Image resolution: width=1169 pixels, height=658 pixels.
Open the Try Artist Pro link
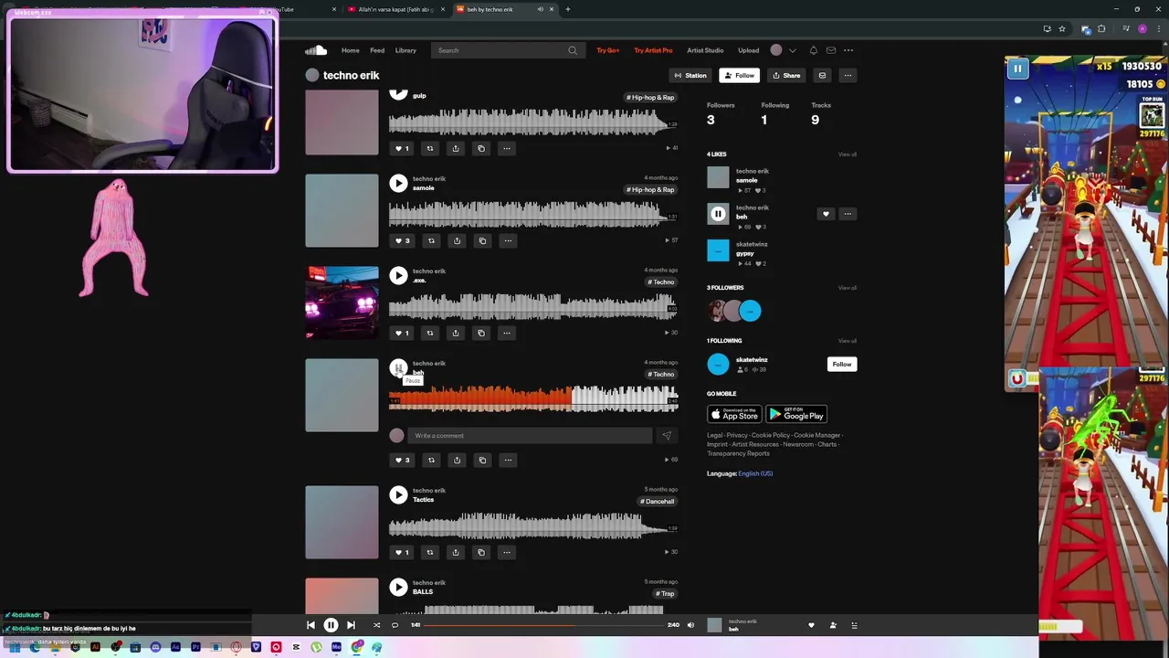pos(653,50)
